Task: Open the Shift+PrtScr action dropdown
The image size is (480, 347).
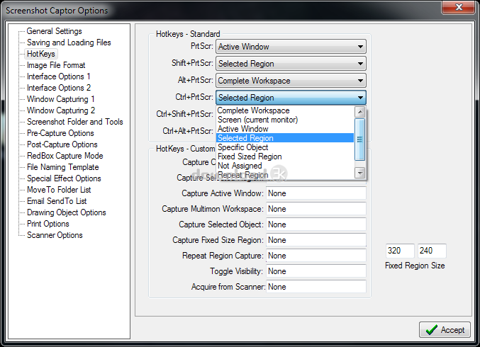Action: pyautogui.click(x=291, y=64)
